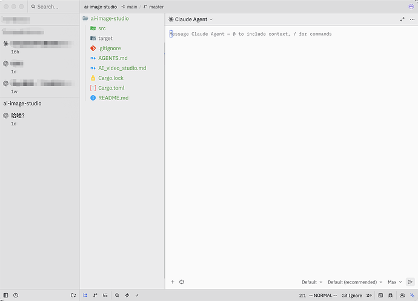The width and height of the screenshot is (418, 301).
Task: Open the ai-image-studio project menu in title bar
Action: tap(101, 7)
